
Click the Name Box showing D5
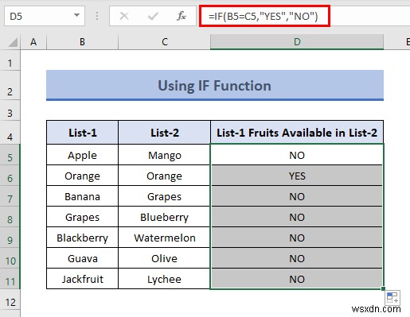(45, 17)
